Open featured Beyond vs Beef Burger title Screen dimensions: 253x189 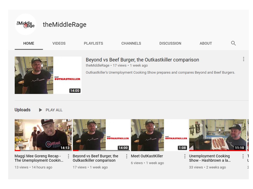point(142,60)
